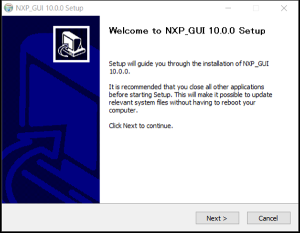The height and width of the screenshot is (233, 300).
Task: Click the 'Click Next to continue.' text
Action: (140, 126)
